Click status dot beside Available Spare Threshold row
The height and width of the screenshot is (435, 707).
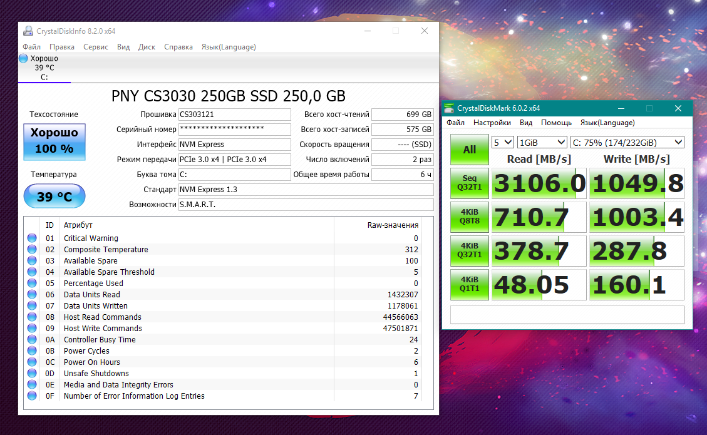pos(32,272)
